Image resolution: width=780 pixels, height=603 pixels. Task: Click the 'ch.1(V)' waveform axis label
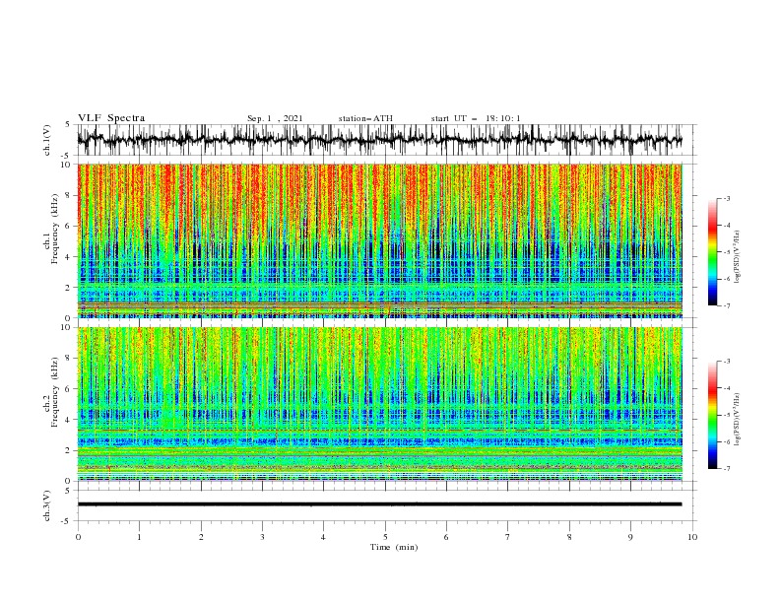point(47,140)
